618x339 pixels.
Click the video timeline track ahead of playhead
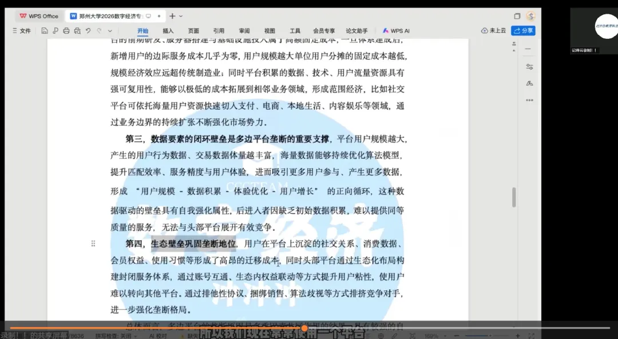(459, 328)
